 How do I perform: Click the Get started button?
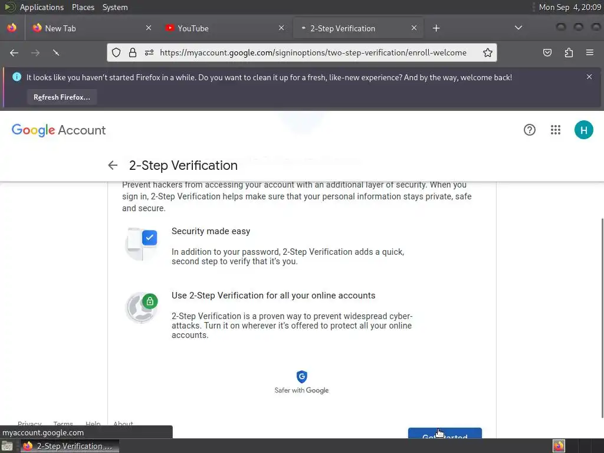(x=445, y=433)
